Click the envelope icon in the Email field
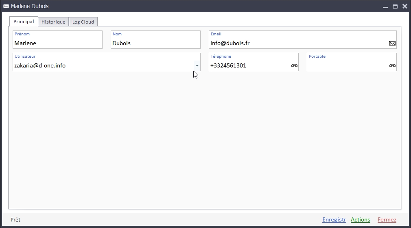Screen dimensions: 411x228 (x=392, y=43)
